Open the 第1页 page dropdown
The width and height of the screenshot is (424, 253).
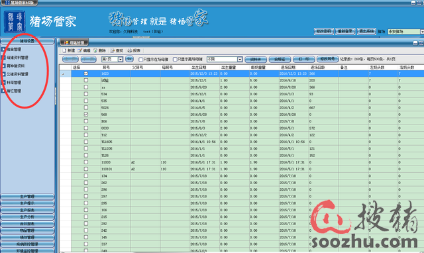click(x=121, y=59)
